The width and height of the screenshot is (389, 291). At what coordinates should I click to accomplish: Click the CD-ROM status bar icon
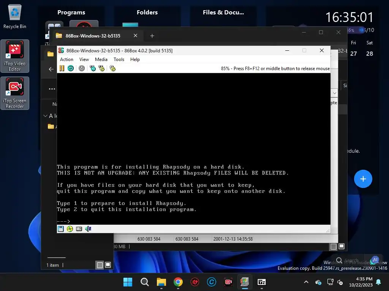(x=70, y=229)
